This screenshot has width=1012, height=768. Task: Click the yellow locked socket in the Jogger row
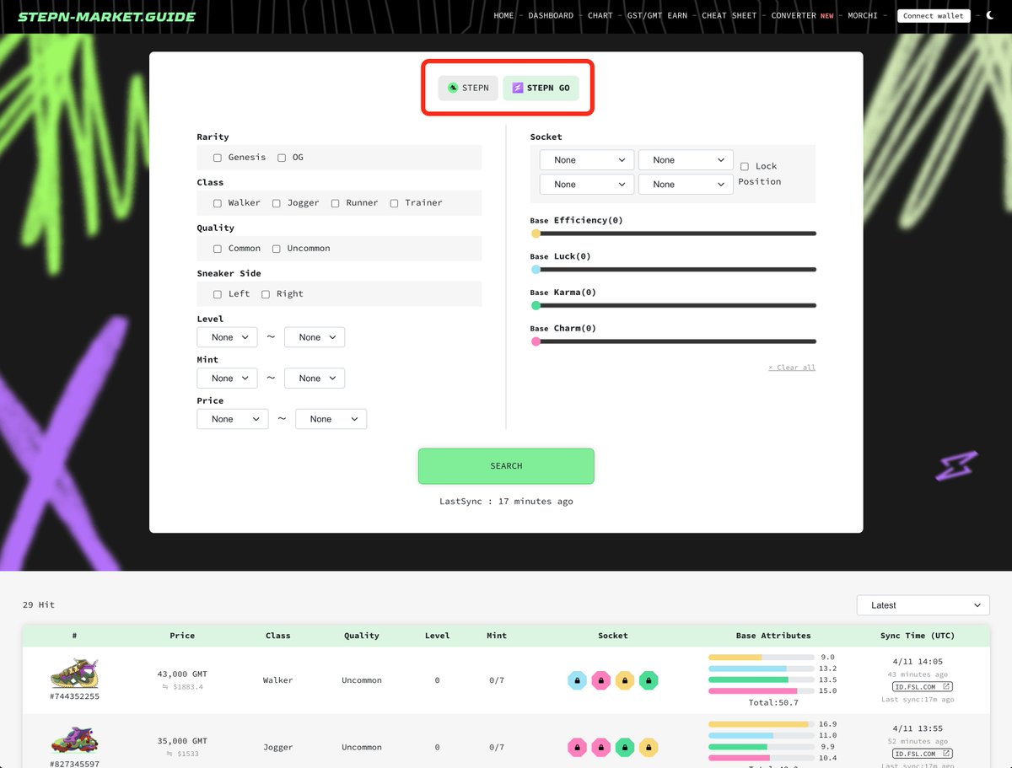(648, 747)
